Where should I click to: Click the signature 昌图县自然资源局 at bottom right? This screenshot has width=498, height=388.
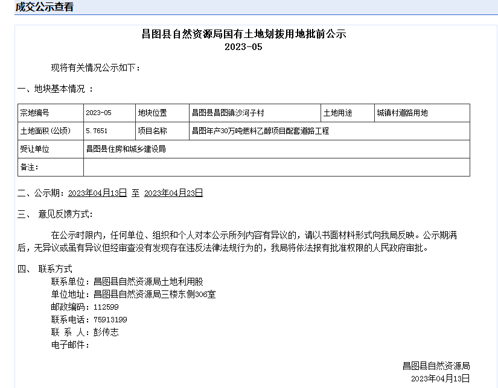click(x=436, y=366)
